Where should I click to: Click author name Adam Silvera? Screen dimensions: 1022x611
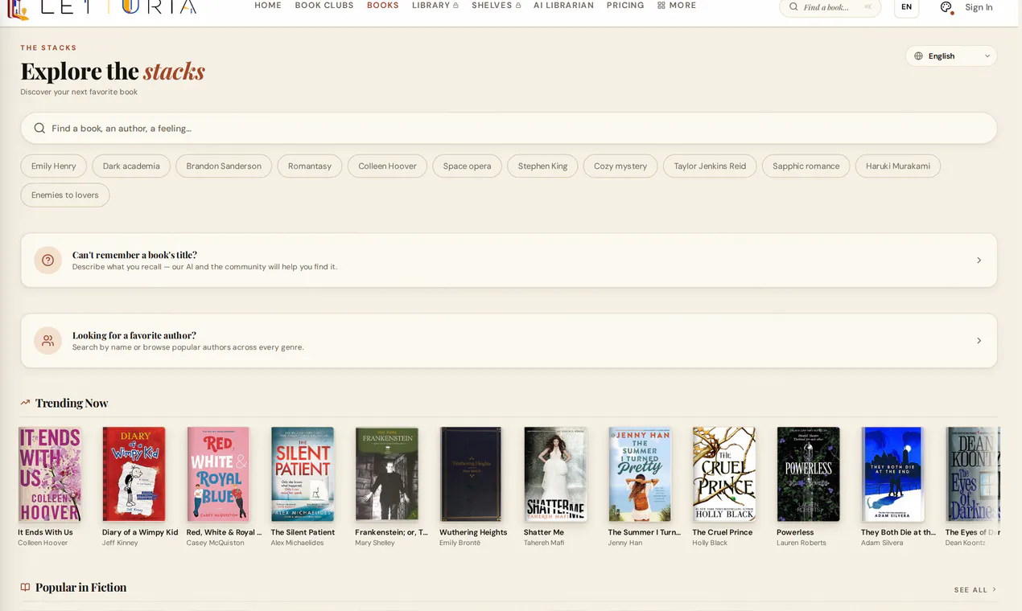(882, 543)
